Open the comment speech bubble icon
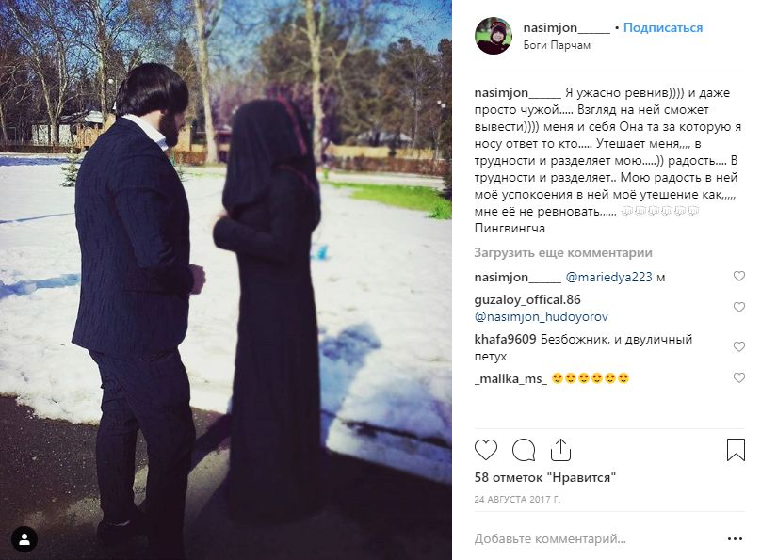The image size is (761, 560). pos(524,450)
